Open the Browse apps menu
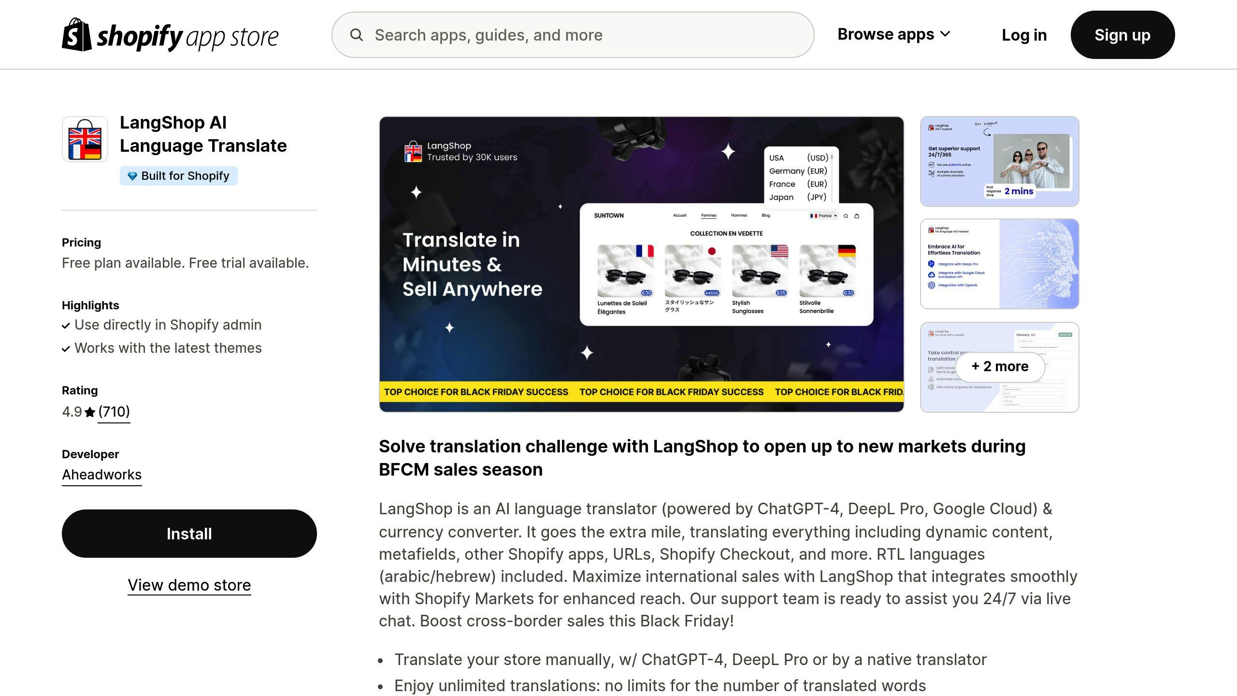Screen dimensions: 1237x696 (x=894, y=34)
